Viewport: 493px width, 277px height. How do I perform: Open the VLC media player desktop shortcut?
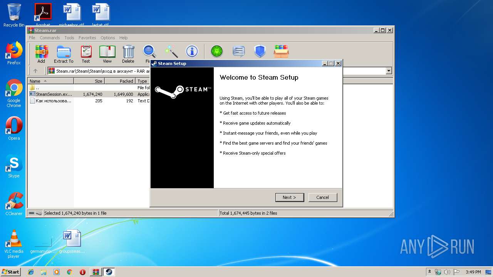pyautogui.click(x=14, y=244)
